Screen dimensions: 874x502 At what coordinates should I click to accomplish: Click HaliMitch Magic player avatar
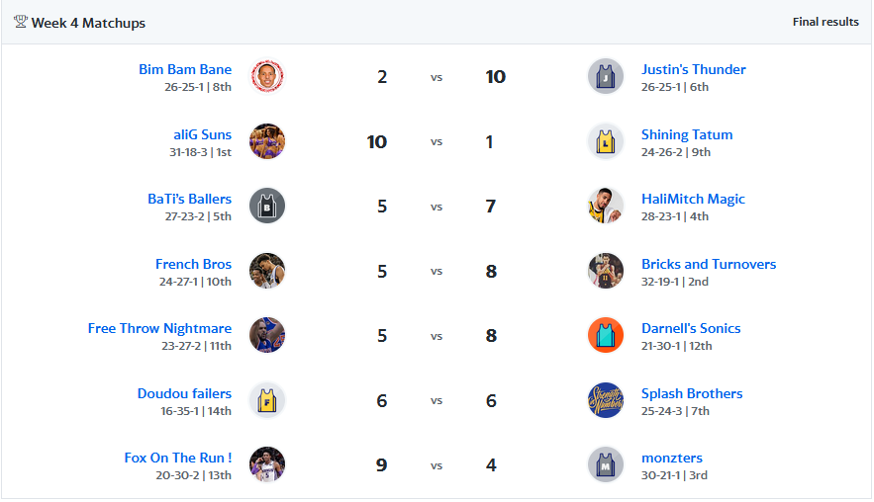click(606, 206)
